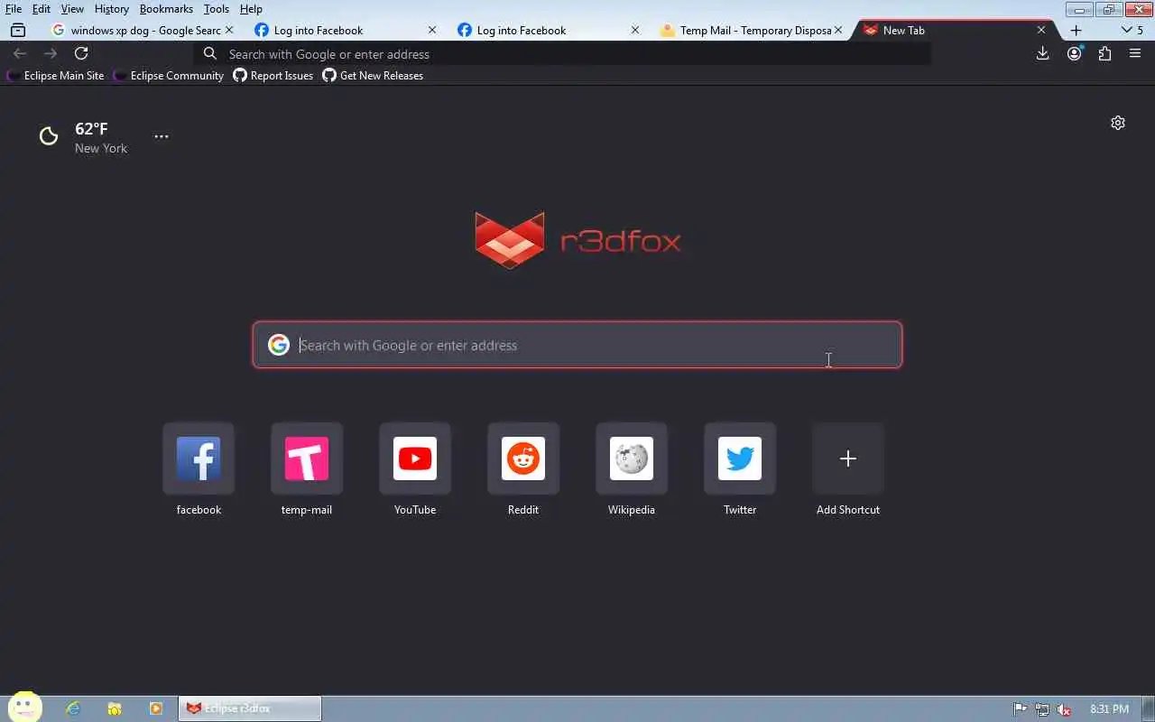Reload the current page
The image size is (1155, 722).
click(x=81, y=53)
